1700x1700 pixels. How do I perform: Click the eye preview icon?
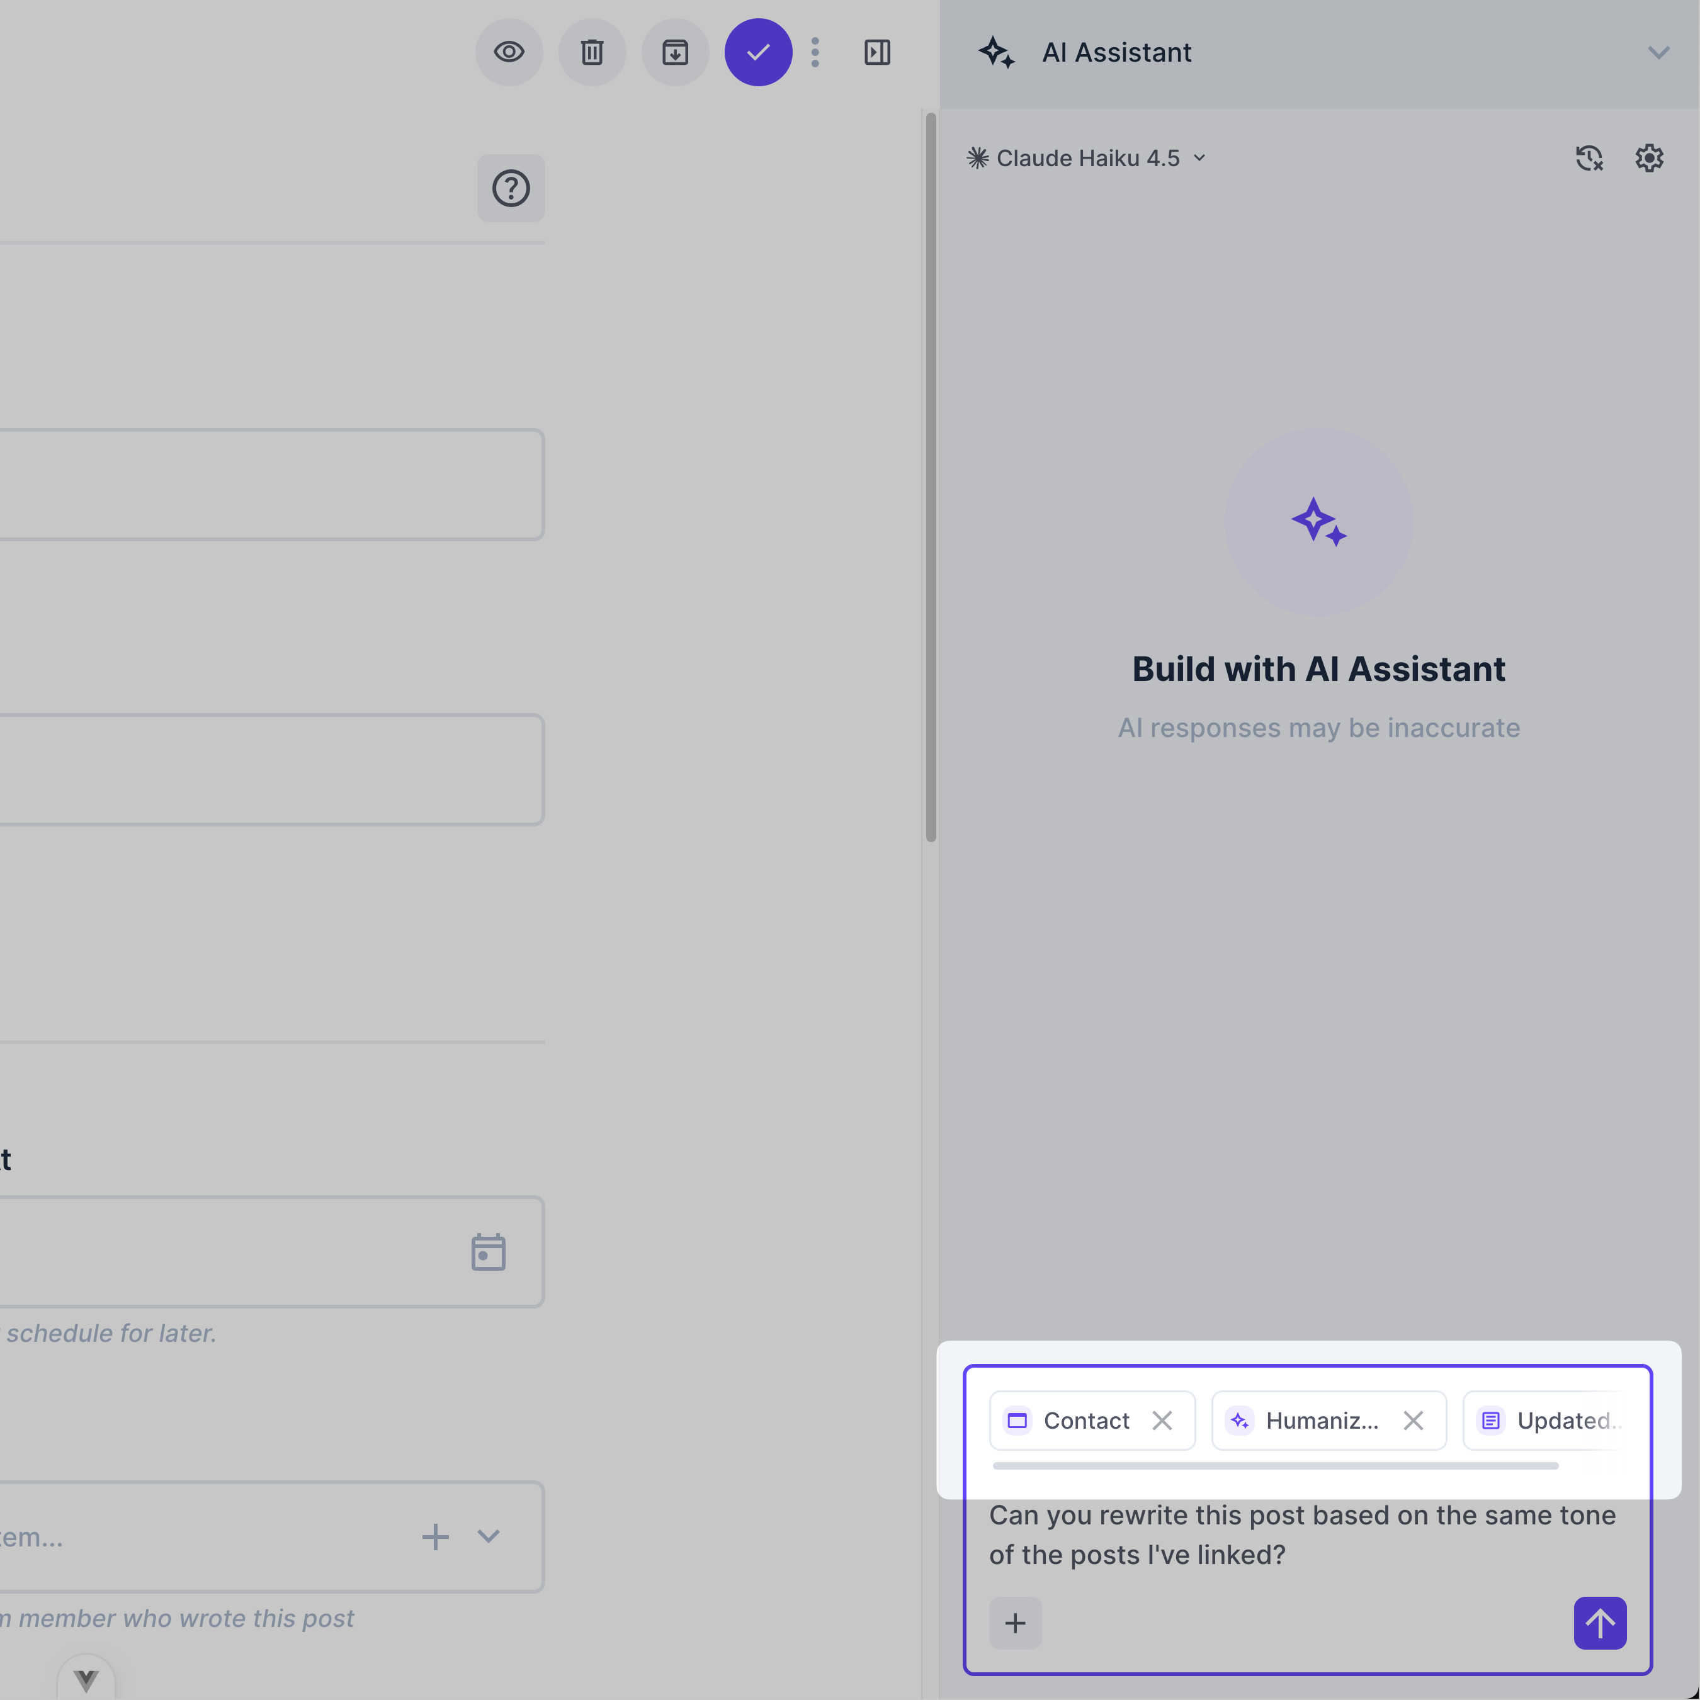(x=509, y=52)
